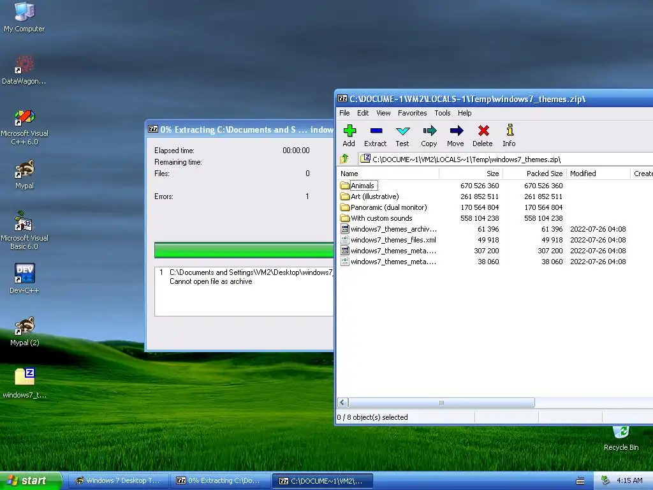Open the Tools menu
The width and height of the screenshot is (653, 490).
point(443,113)
